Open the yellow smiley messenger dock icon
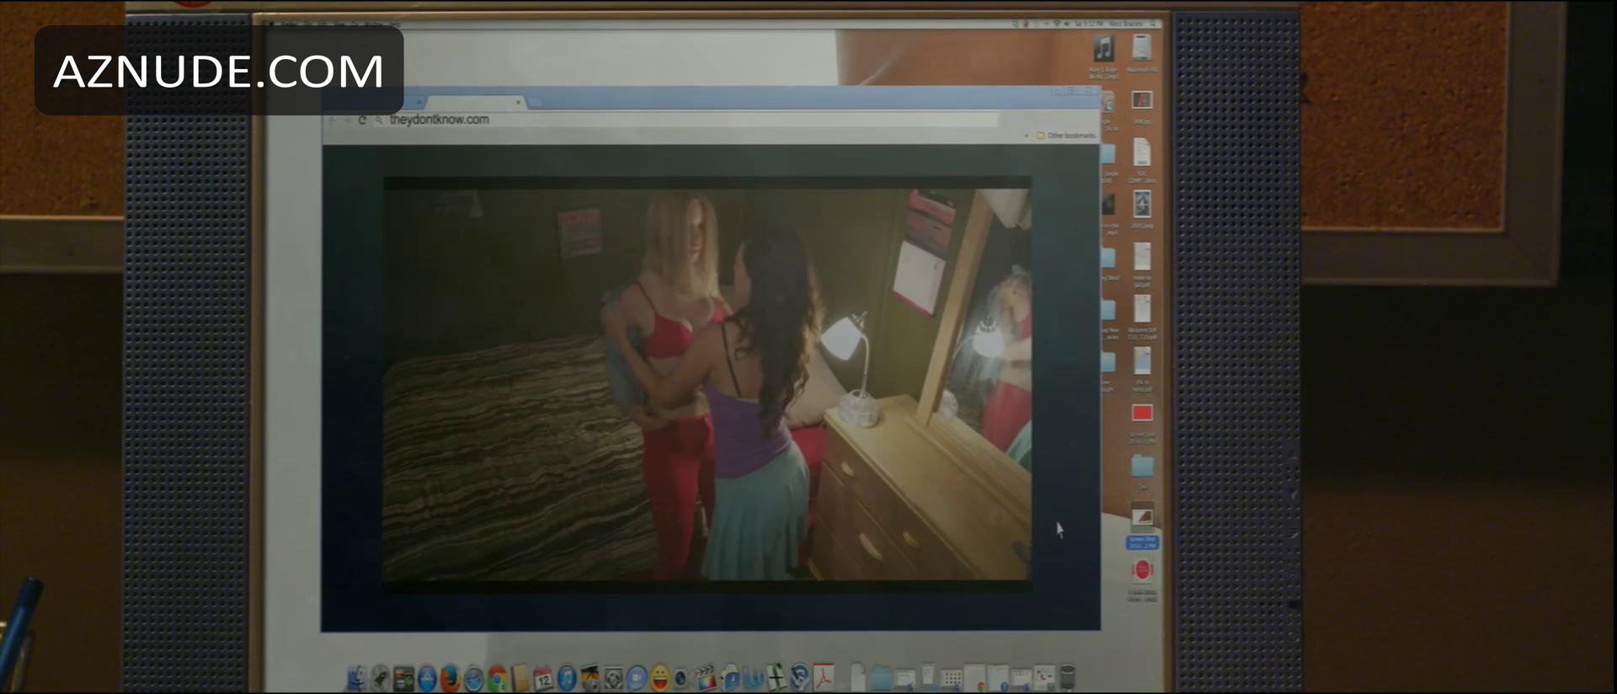 pyautogui.click(x=660, y=679)
